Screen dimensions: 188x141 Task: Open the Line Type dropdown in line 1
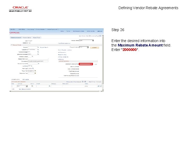[22, 86]
